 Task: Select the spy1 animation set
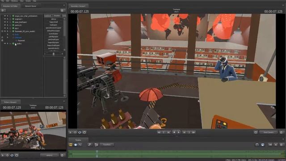17,28
